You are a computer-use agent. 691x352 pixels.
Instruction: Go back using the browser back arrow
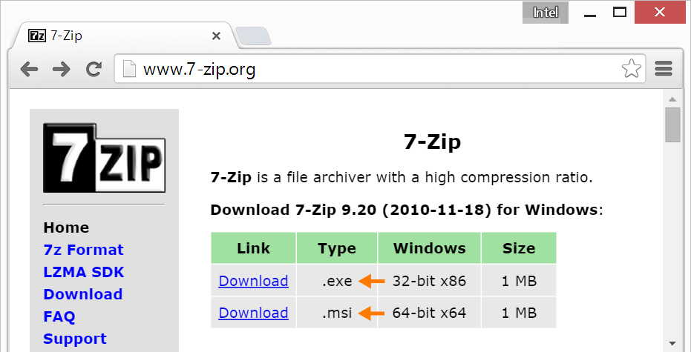[x=29, y=69]
